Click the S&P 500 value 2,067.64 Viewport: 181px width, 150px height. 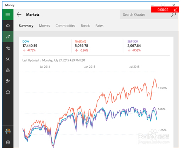click(x=134, y=45)
